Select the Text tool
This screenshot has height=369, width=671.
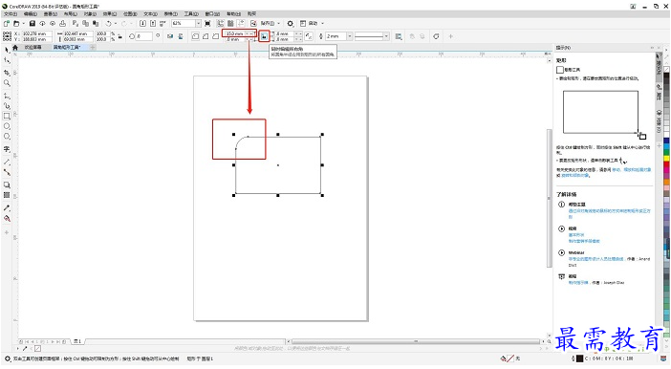(7, 149)
